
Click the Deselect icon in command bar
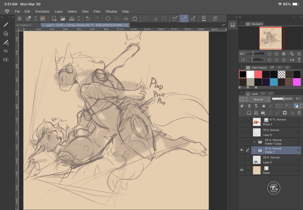tap(146, 18)
